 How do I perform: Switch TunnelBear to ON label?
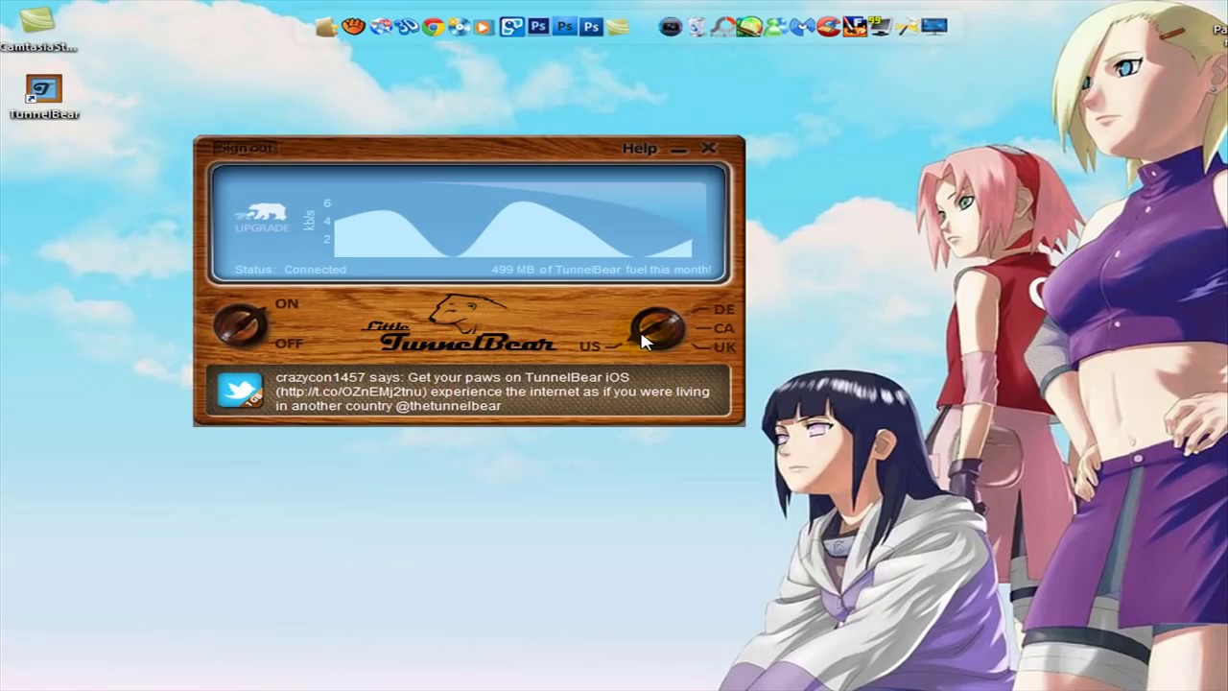(x=287, y=303)
